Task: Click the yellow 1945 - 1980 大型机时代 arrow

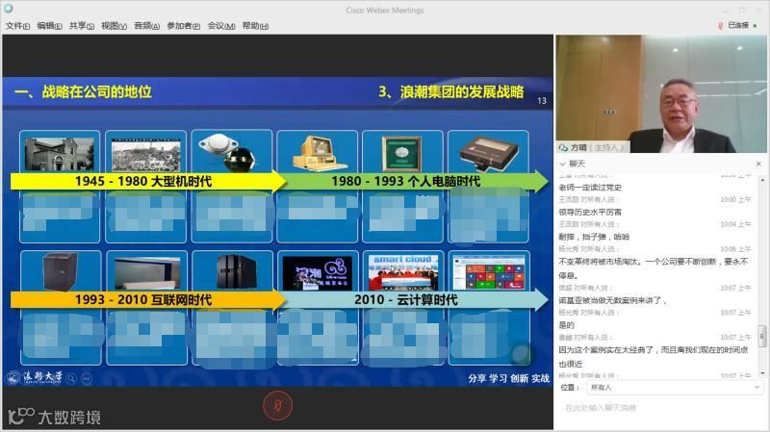Action: [x=148, y=181]
